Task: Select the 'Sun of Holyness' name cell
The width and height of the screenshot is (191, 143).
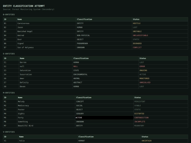Action: coord(46,47)
